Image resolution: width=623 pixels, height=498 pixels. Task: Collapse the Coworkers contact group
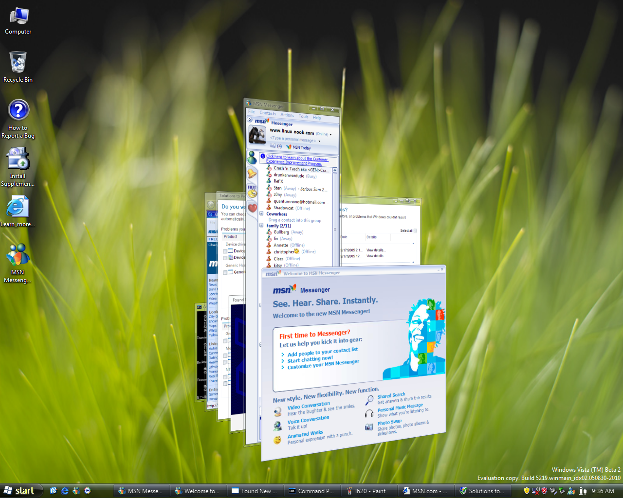261,213
